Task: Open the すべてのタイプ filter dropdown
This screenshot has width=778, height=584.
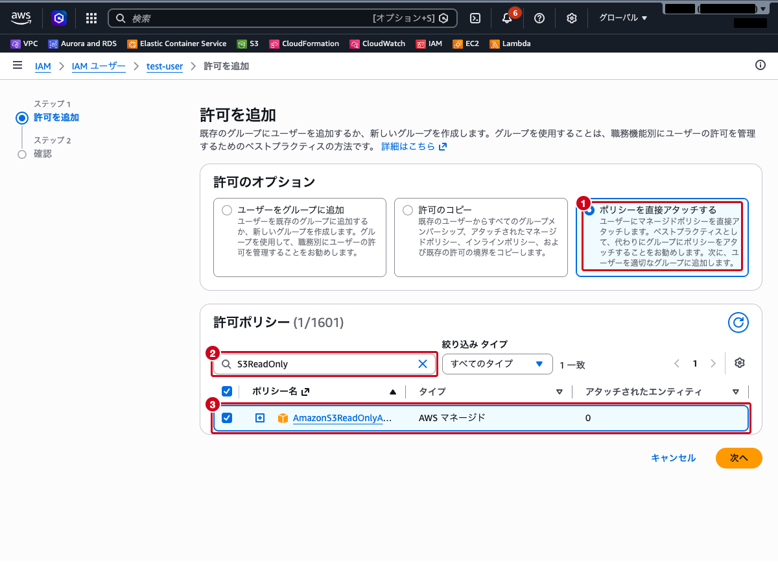Action: pos(497,364)
